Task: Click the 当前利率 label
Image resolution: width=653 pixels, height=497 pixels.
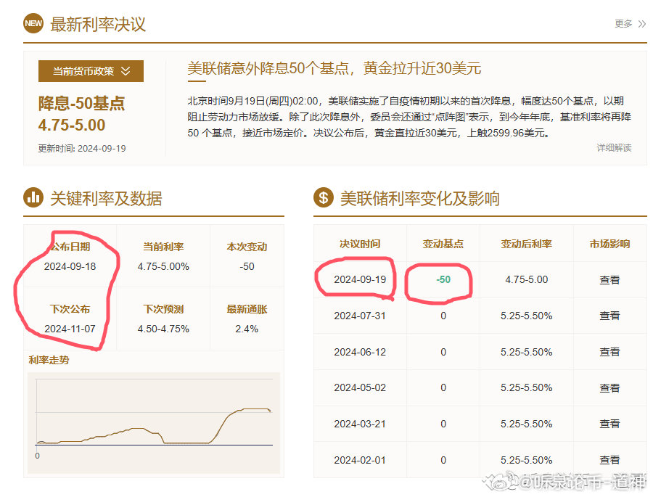Action: [x=163, y=247]
